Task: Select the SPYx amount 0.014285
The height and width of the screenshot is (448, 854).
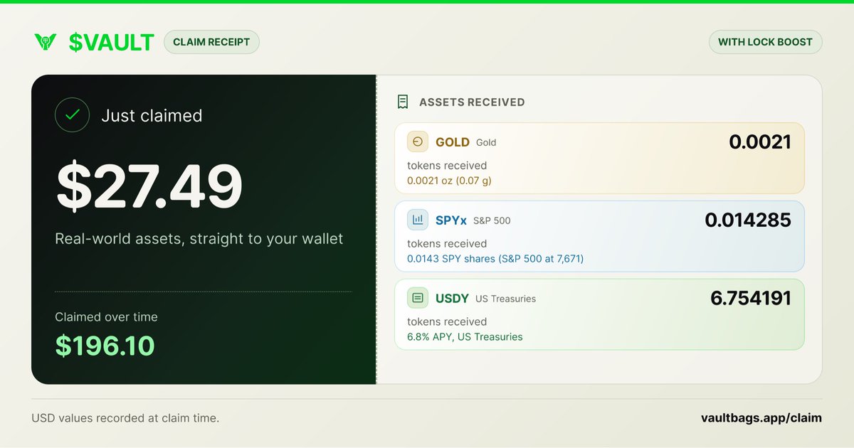Action: [x=748, y=220]
